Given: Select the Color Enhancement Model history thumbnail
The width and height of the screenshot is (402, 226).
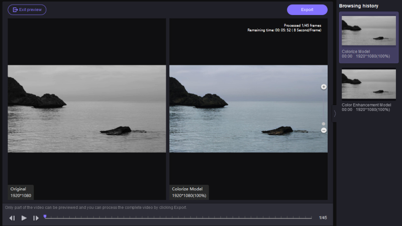Looking at the screenshot, I should point(369,84).
